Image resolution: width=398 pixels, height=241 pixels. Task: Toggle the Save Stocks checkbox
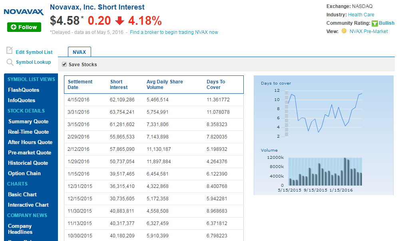(x=64, y=64)
